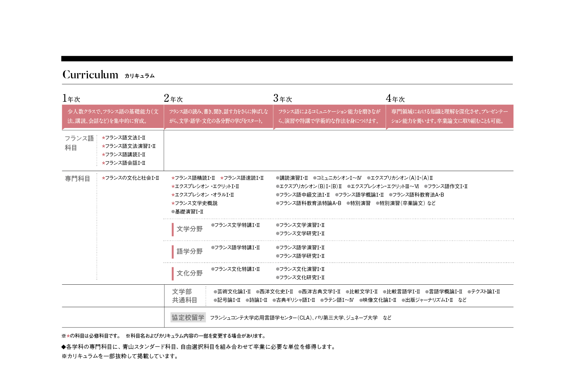Click the 文学部共通科目 label
The width and height of the screenshot is (574, 388).
pos(185,296)
